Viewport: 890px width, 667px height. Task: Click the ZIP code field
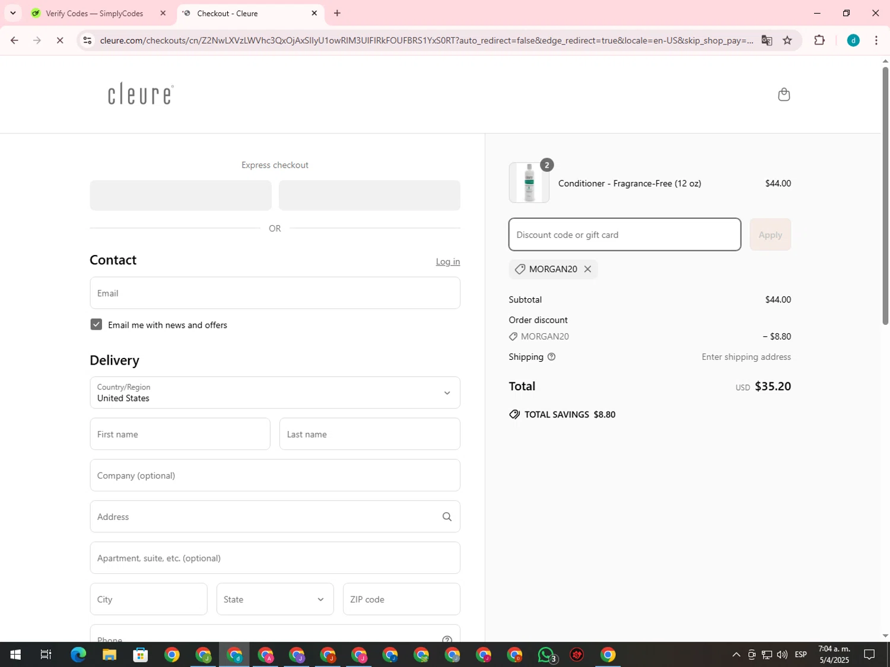[402, 599]
